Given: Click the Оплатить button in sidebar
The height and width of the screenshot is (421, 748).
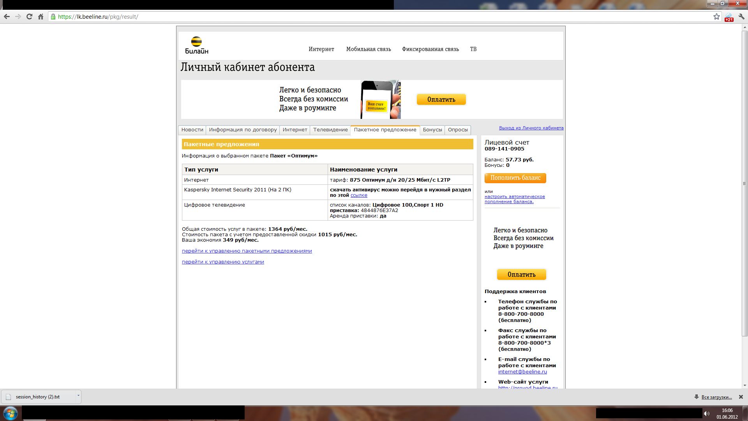Looking at the screenshot, I should pos(522,274).
